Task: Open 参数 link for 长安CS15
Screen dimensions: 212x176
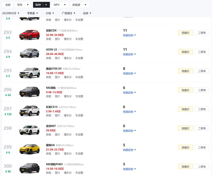Action: tap(49, 115)
